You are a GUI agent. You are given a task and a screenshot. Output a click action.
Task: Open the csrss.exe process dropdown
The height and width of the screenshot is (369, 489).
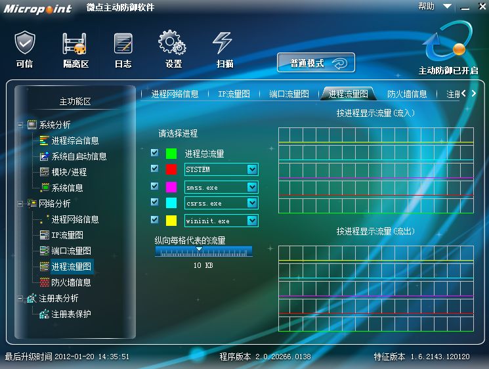pos(252,203)
